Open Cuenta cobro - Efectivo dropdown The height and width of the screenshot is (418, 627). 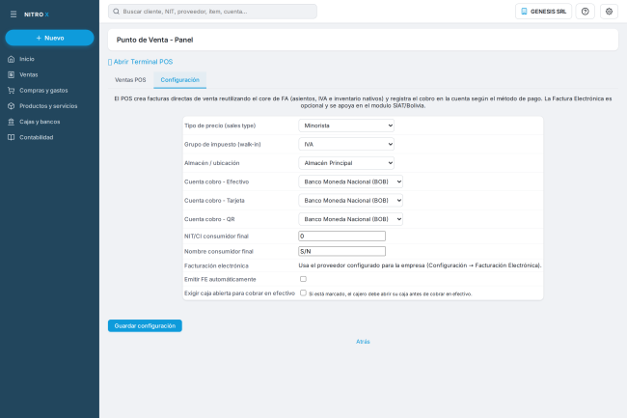pos(351,181)
